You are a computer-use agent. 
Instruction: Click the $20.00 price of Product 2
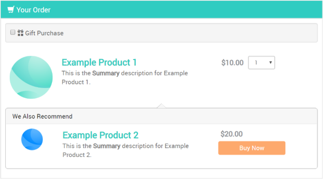tap(231, 134)
